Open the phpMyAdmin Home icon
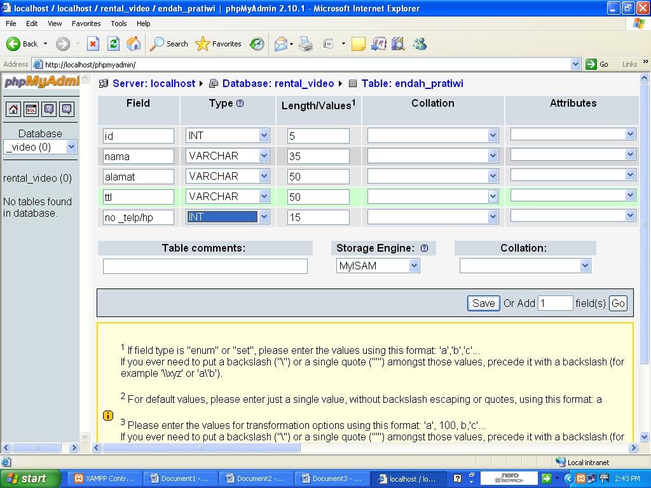651x488 pixels. point(13,109)
